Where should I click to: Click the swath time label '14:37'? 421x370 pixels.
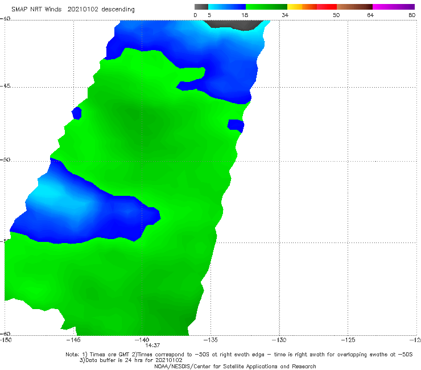click(152, 346)
